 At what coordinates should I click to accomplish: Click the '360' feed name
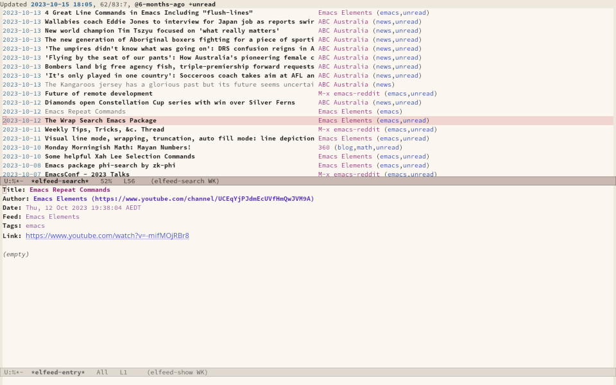(x=323, y=148)
